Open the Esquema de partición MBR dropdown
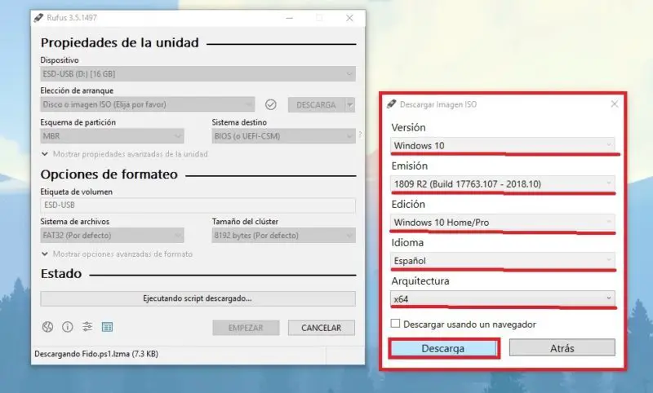Image resolution: width=653 pixels, height=393 pixels. [x=112, y=136]
